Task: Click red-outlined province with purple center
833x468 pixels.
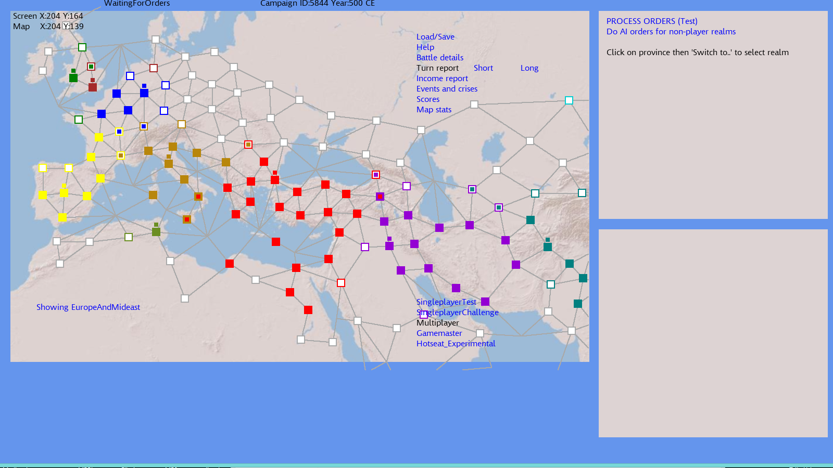Action: pyautogui.click(x=376, y=175)
